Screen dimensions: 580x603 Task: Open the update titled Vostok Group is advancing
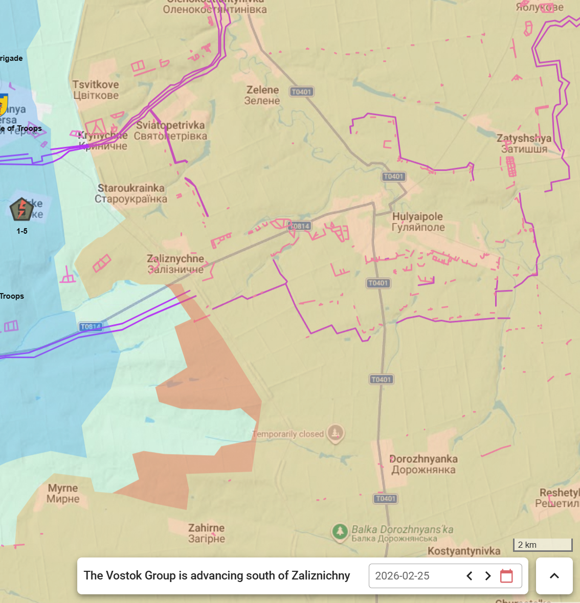217,575
